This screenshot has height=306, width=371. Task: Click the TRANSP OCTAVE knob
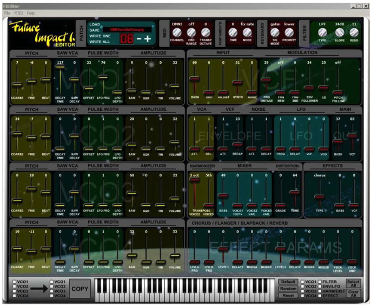[206, 32]
